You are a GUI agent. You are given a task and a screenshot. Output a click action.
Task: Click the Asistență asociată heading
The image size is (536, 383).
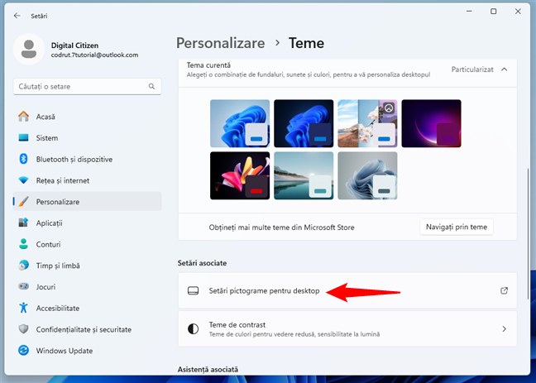tap(208, 369)
